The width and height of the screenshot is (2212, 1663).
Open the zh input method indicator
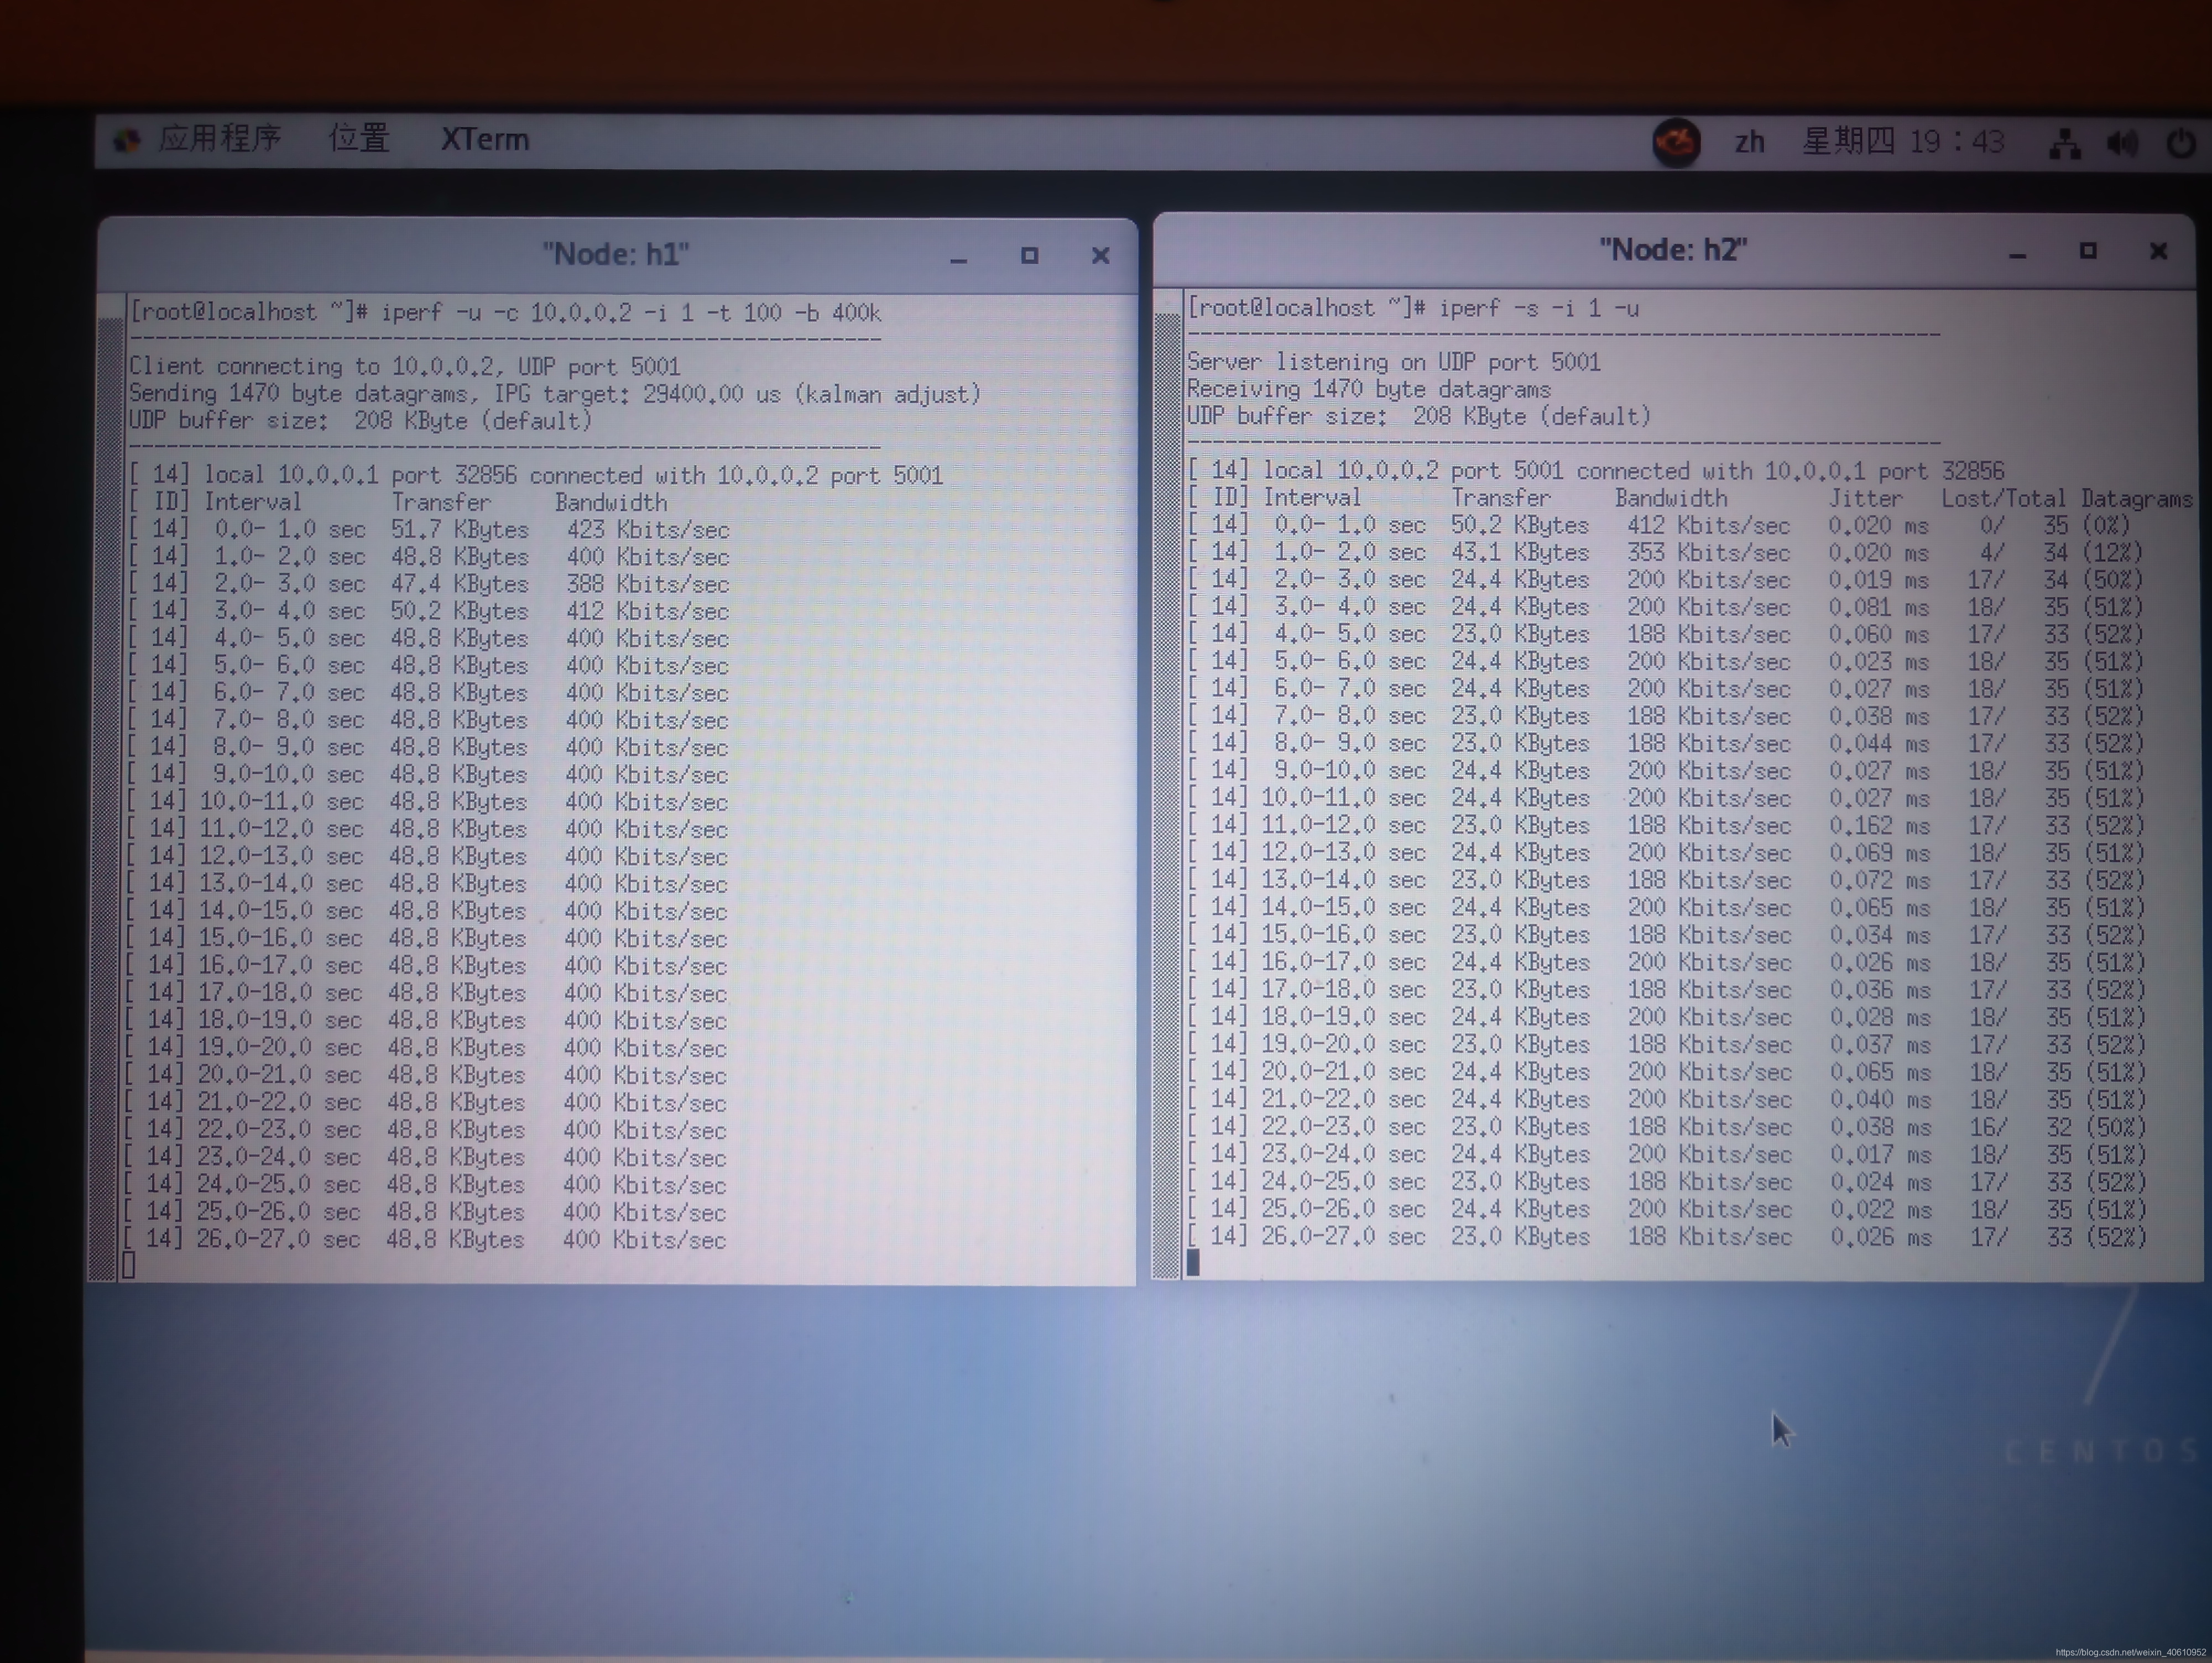click(1749, 142)
